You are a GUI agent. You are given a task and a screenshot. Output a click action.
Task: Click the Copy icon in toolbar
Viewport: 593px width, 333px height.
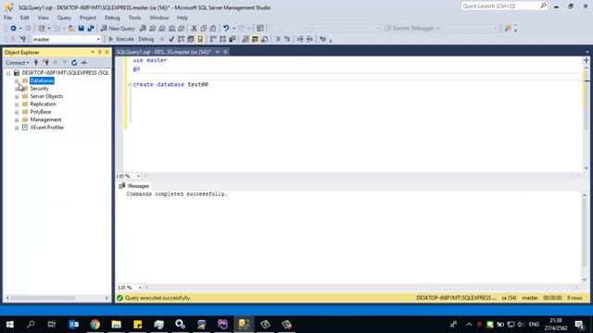coord(204,29)
